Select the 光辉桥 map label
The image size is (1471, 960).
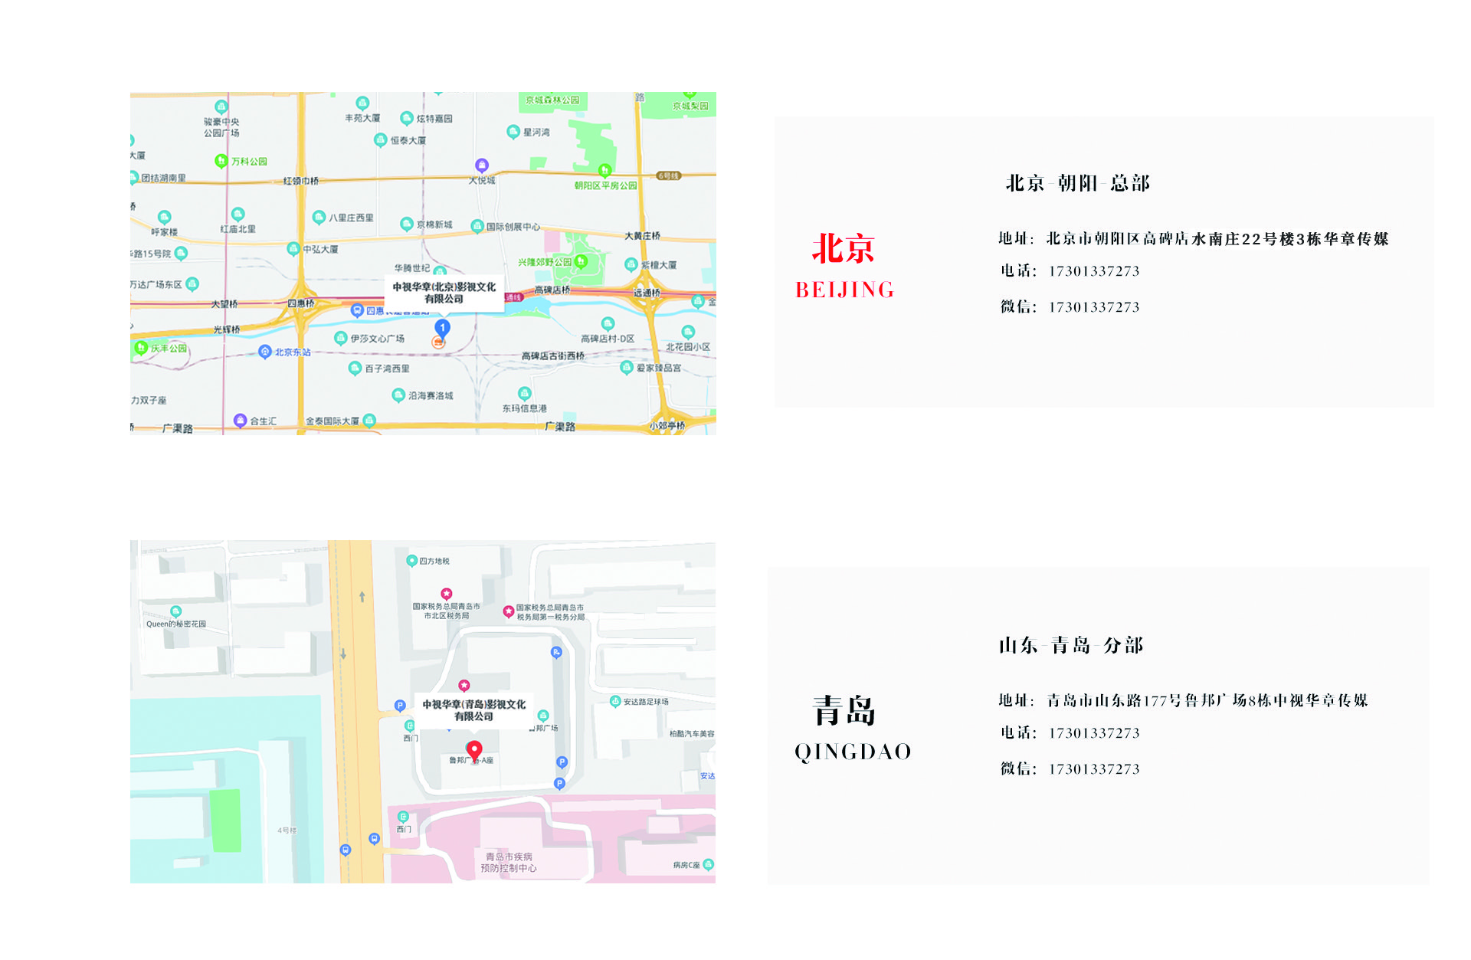point(227,329)
